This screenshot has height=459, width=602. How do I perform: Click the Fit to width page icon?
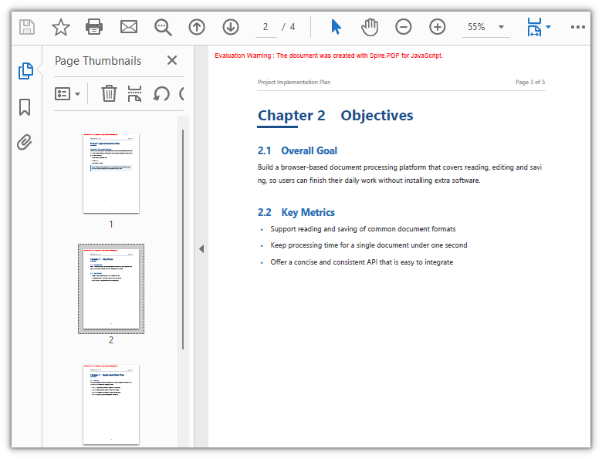click(x=534, y=27)
